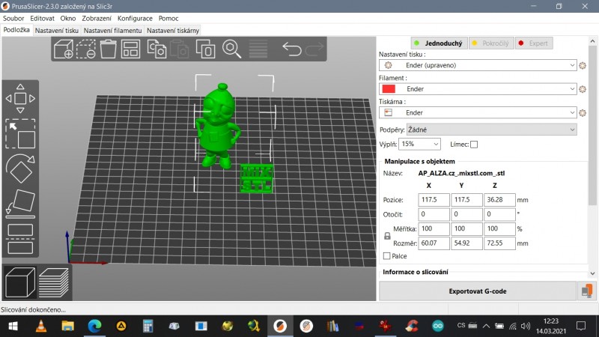Switch to Nastavení filamentu tab

pos(112,30)
